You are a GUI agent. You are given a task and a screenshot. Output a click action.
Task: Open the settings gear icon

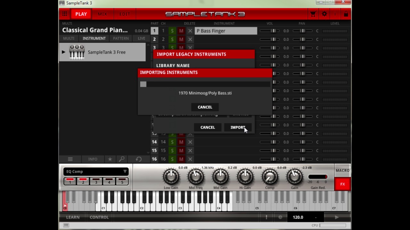324,14
